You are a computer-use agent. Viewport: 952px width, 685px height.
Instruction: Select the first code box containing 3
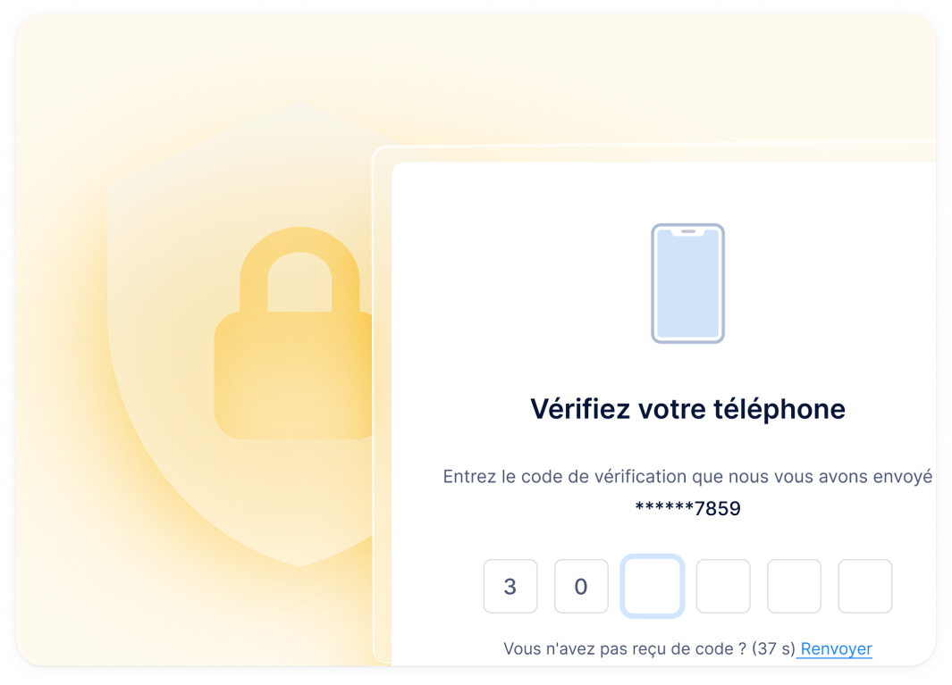pyautogui.click(x=510, y=587)
